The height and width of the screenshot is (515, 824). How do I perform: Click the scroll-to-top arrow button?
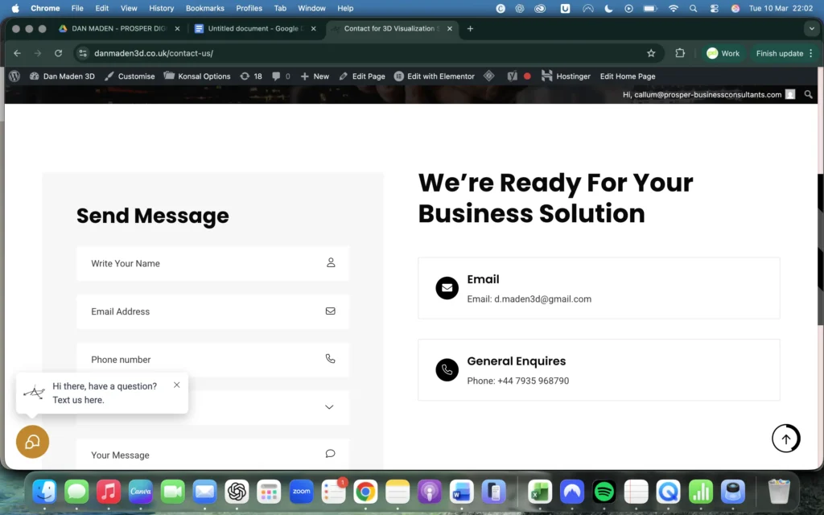786,439
